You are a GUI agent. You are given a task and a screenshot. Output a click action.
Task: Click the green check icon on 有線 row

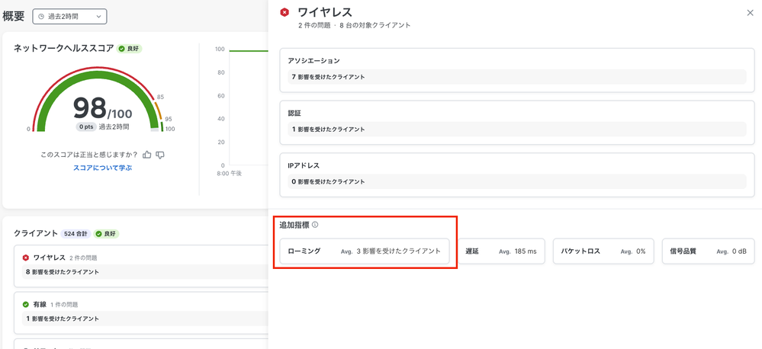click(x=26, y=304)
